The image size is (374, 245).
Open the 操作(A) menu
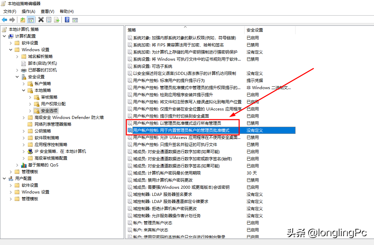[29, 12]
